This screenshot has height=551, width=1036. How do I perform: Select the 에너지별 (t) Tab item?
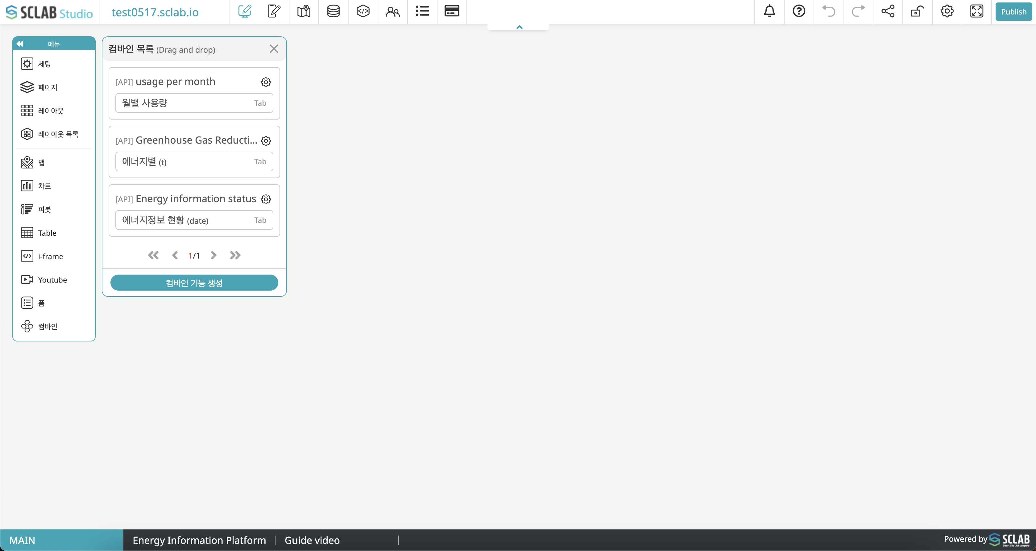pyautogui.click(x=194, y=161)
